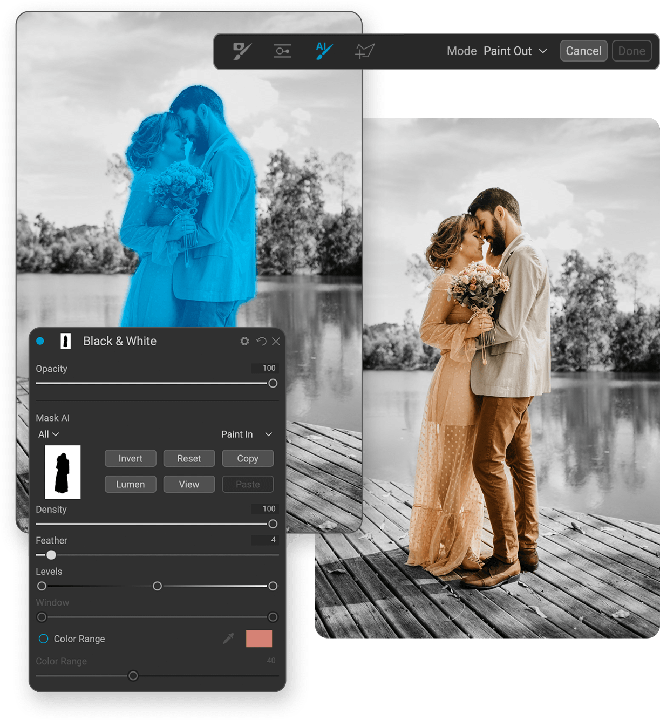Toggle the Black & White filter on or off
The width and height of the screenshot is (660, 720).
[39, 341]
